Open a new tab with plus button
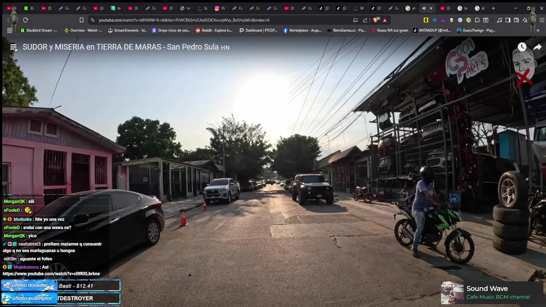Viewport: 546px width, 307px height. click(x=493, y=8)
